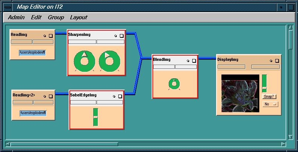Image resolution: width=298 pixels, height=152 pixels.
Task: Click the small round dot on BlendImg title bar
Action: click(188, 60)
